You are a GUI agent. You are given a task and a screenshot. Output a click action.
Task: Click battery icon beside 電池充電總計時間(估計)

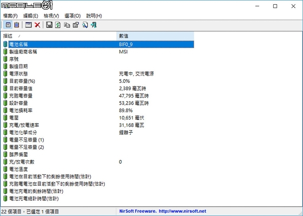(x=5, y=198)
